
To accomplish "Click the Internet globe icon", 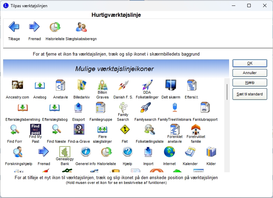I will coord(169,152).
